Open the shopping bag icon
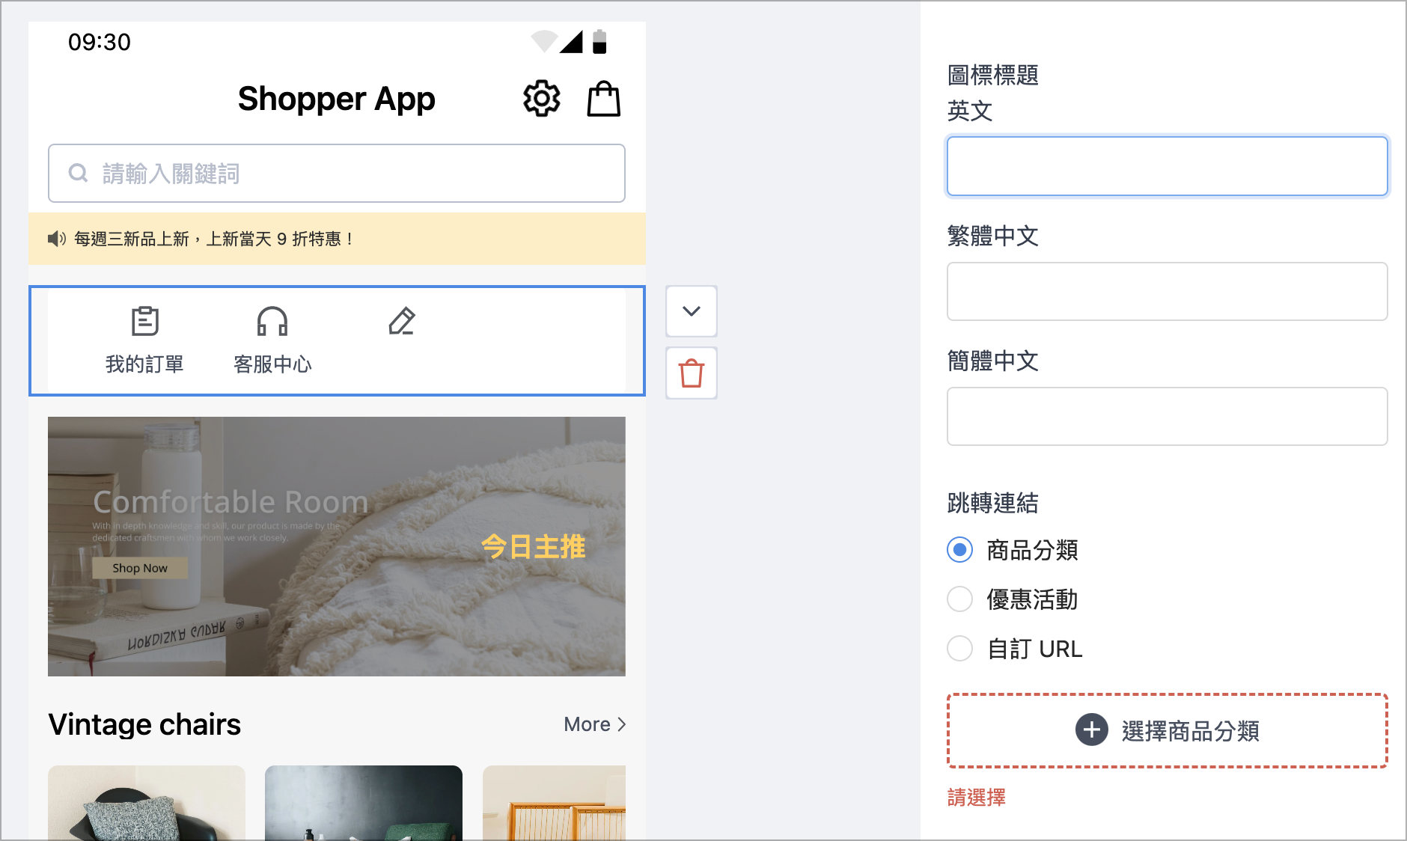This screenshot has width=1407, height=841. tap(603, 99)
